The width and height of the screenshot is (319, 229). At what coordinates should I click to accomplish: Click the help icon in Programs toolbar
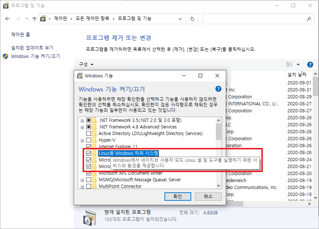pyautogui.click(x=310, y=65)
